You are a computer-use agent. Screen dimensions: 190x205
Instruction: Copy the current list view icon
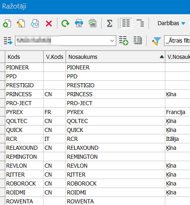coord(138,40)
